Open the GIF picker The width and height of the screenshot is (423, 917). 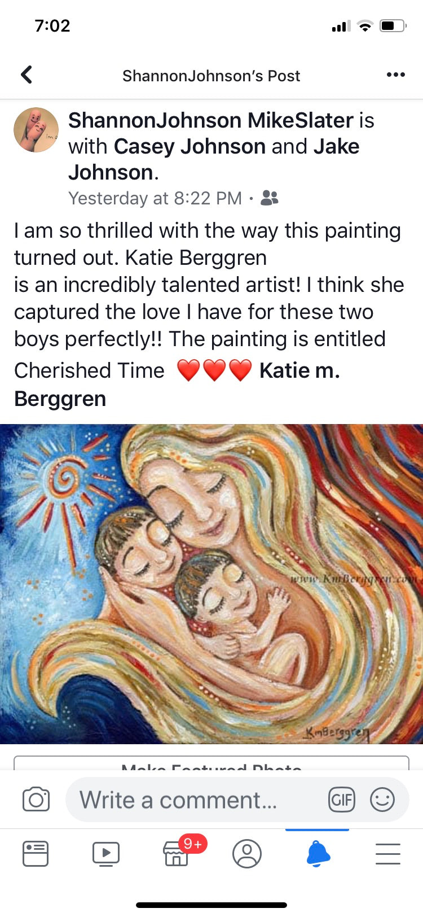342,800
